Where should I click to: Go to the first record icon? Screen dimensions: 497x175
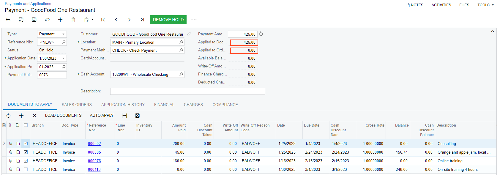click(x=103, y=20)
